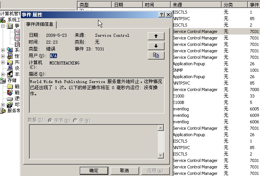Open the System Tools (系统工具) toolbox icon
This screenshot has width=260, height=176.
3,20
